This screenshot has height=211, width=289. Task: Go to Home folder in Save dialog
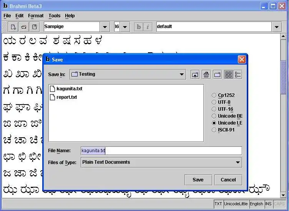(206, 75)
